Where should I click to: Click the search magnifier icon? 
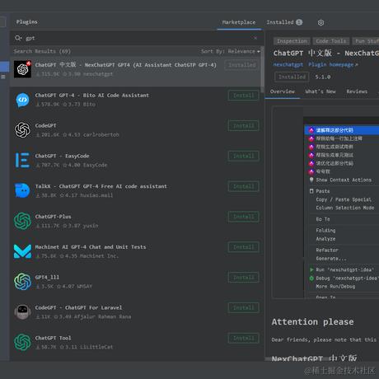(18, 38)
